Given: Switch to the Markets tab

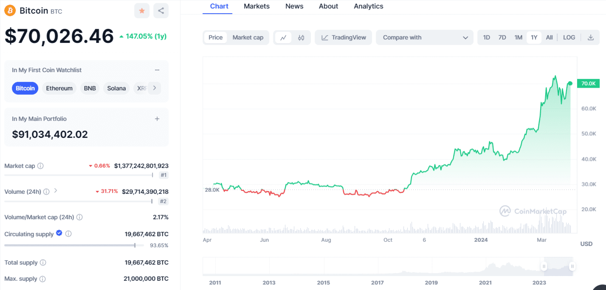Looking at the screenshot, I should [256, 6].
